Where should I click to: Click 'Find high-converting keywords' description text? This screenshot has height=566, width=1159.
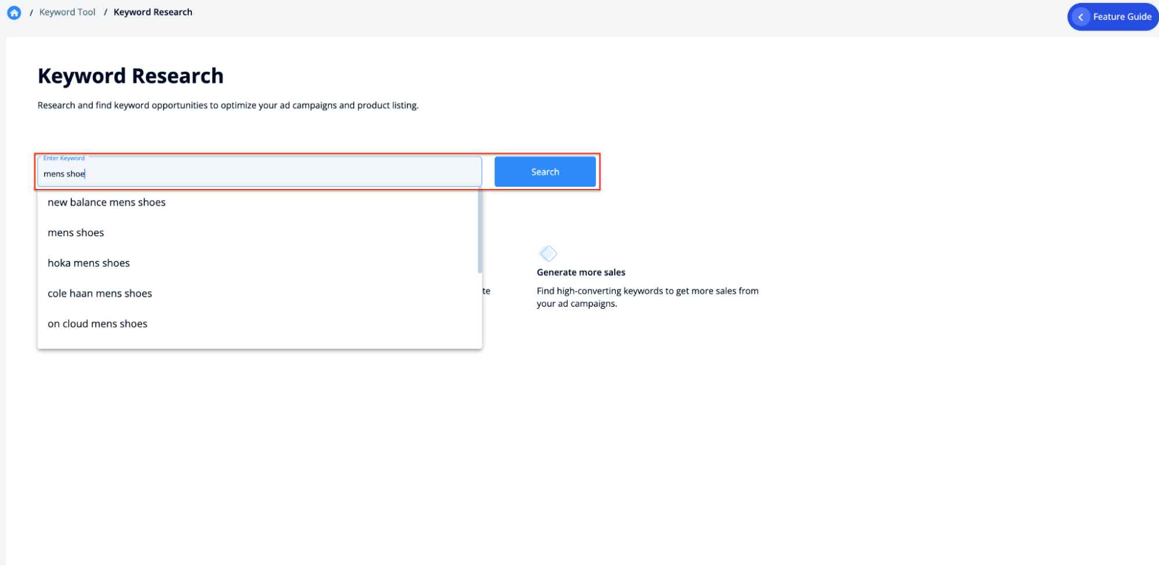click(x=648, y=297)
